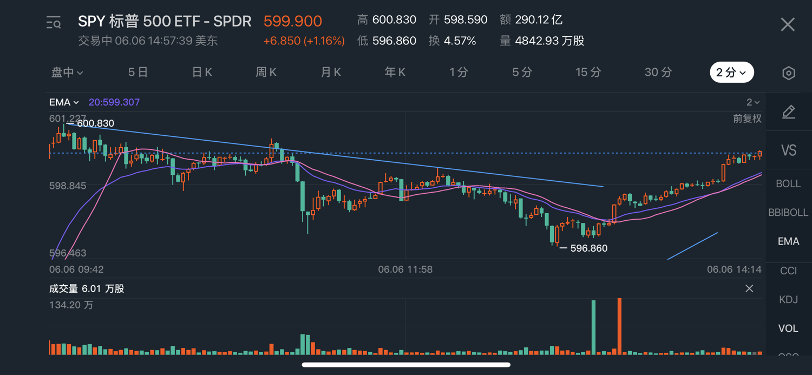Select the 15分 interval tab
The height and width of the screenshot is (375, 812).
(588, 73)
